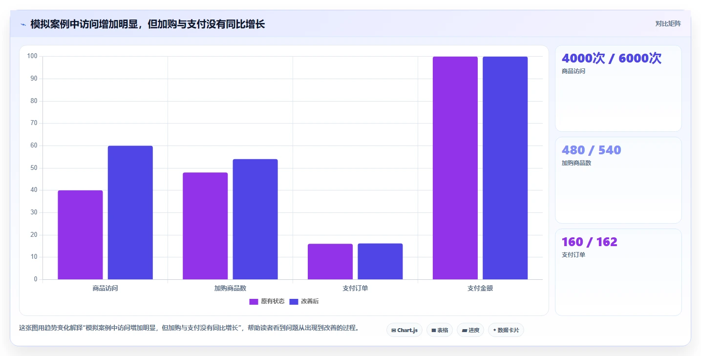
Task: Click the chart title 模拟案例中访问增加明显
Action: (148, 24)
